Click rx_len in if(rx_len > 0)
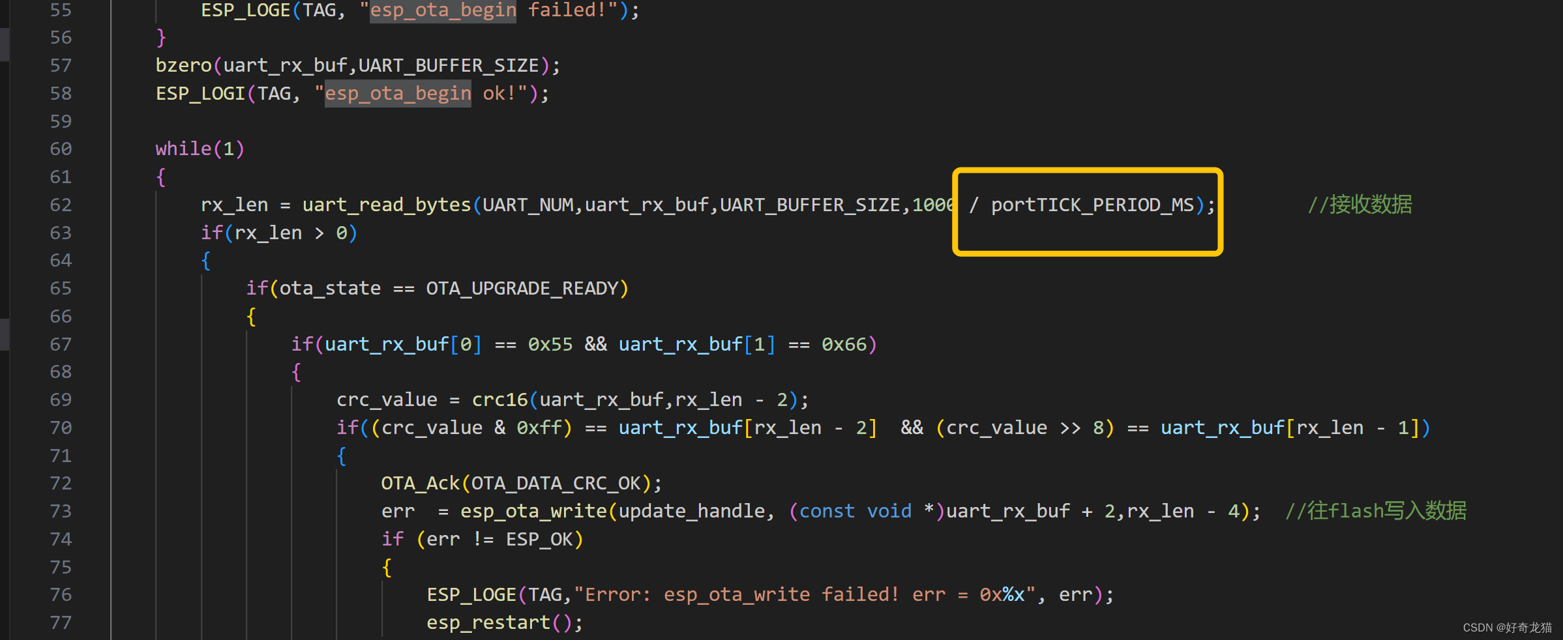The height and width of the screenshot is (640, 1563). (269, 233)
